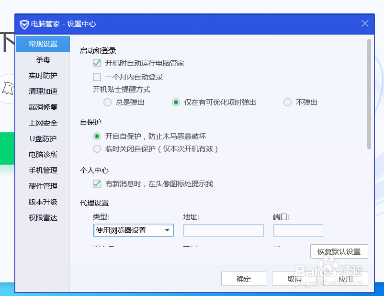Click 恢复默认设置 button
384x296 pixels.
tap(339, 251)
